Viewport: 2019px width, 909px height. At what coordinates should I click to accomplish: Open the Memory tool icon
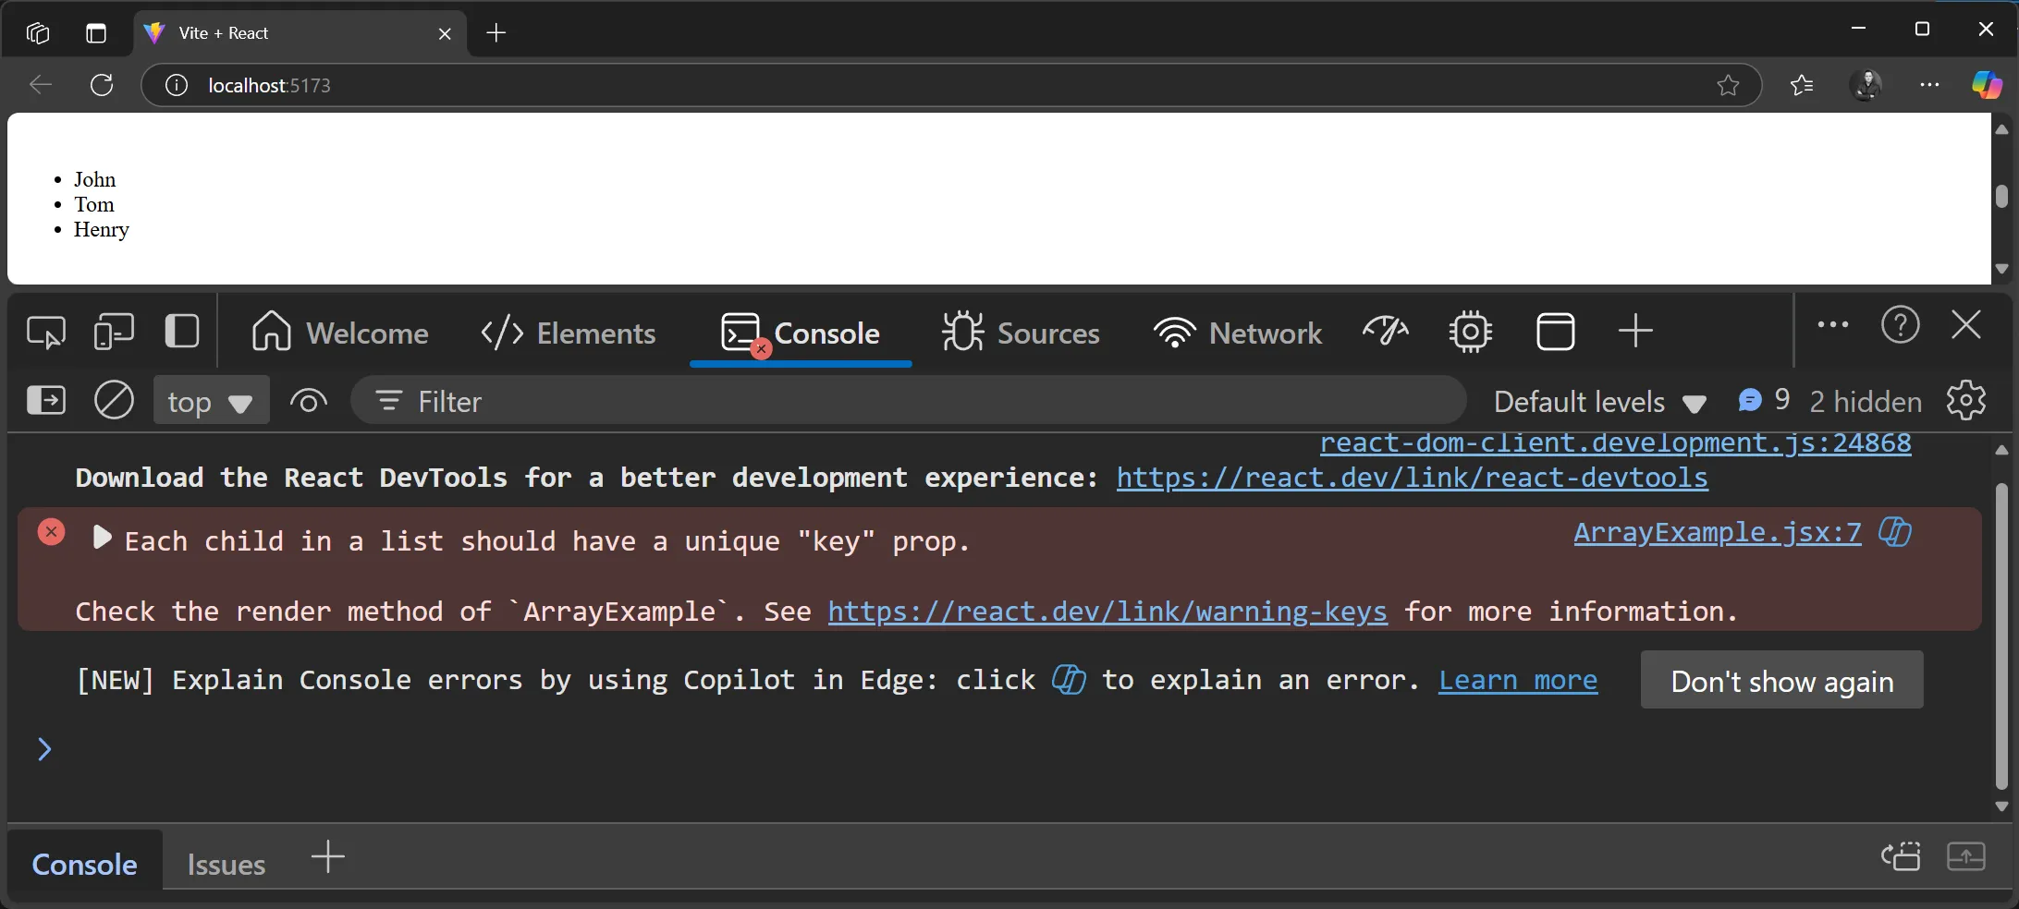click(1470, 332)
